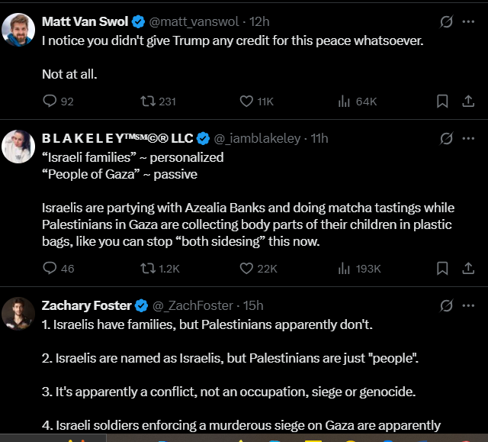Bookmark Matt Van Swol's tweet
The height and width of the screenshot is (442, 488).
[x=442, y=101]
